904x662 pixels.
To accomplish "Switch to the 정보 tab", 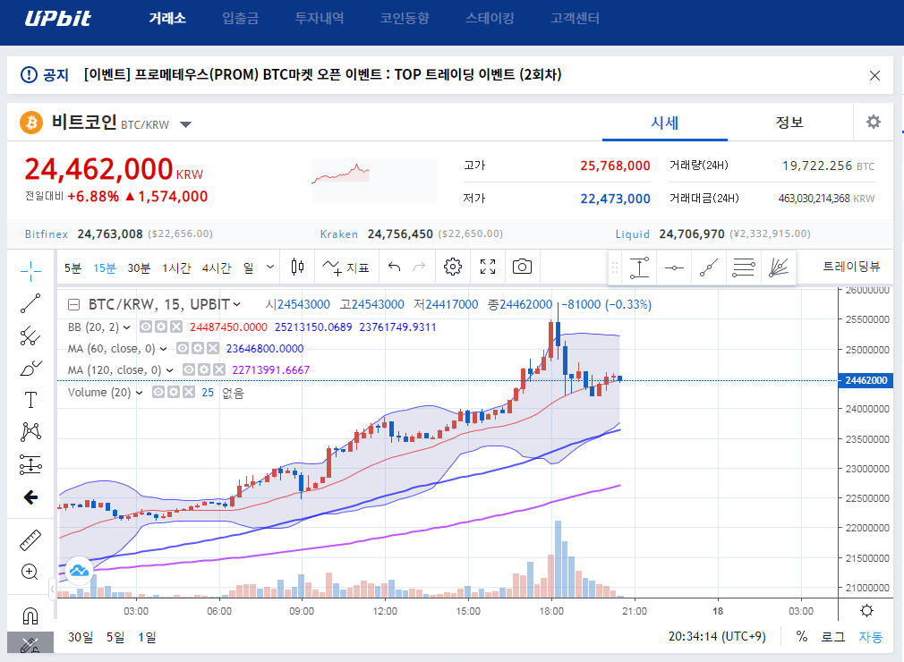I will 789,123.
